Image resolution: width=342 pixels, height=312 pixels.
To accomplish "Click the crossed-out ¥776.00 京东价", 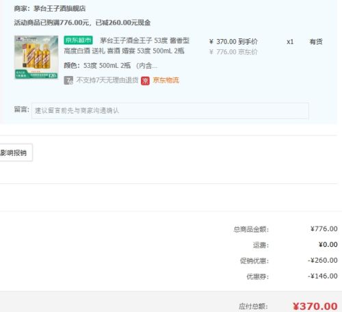I will pos(233,52).
